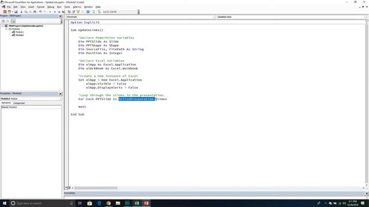This screenshot has width=369, height=207.
Task: Select the Modules folder in tree
Action: [x=16, y=29]
